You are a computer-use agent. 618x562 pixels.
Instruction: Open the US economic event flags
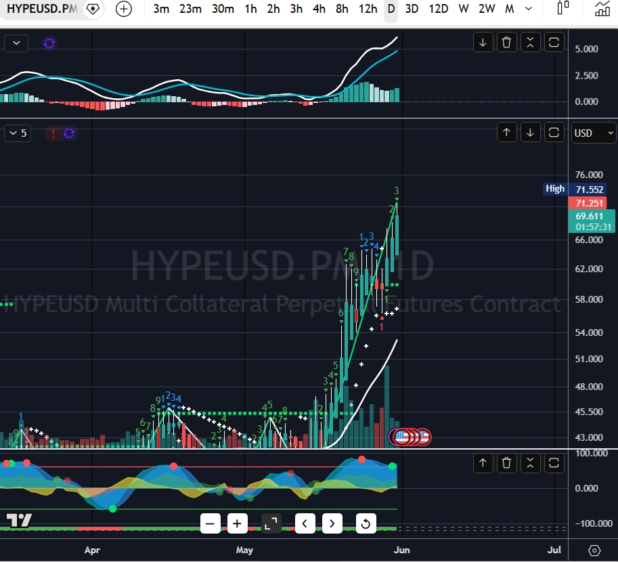(x=410, y=437)
